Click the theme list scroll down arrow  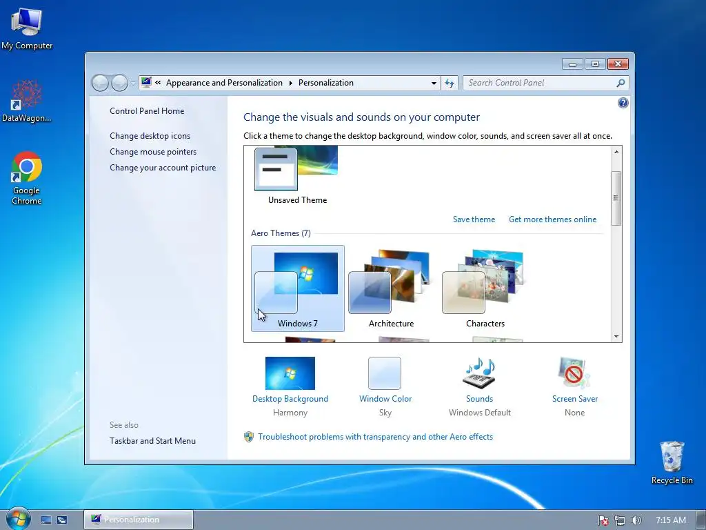coord(616,336)
